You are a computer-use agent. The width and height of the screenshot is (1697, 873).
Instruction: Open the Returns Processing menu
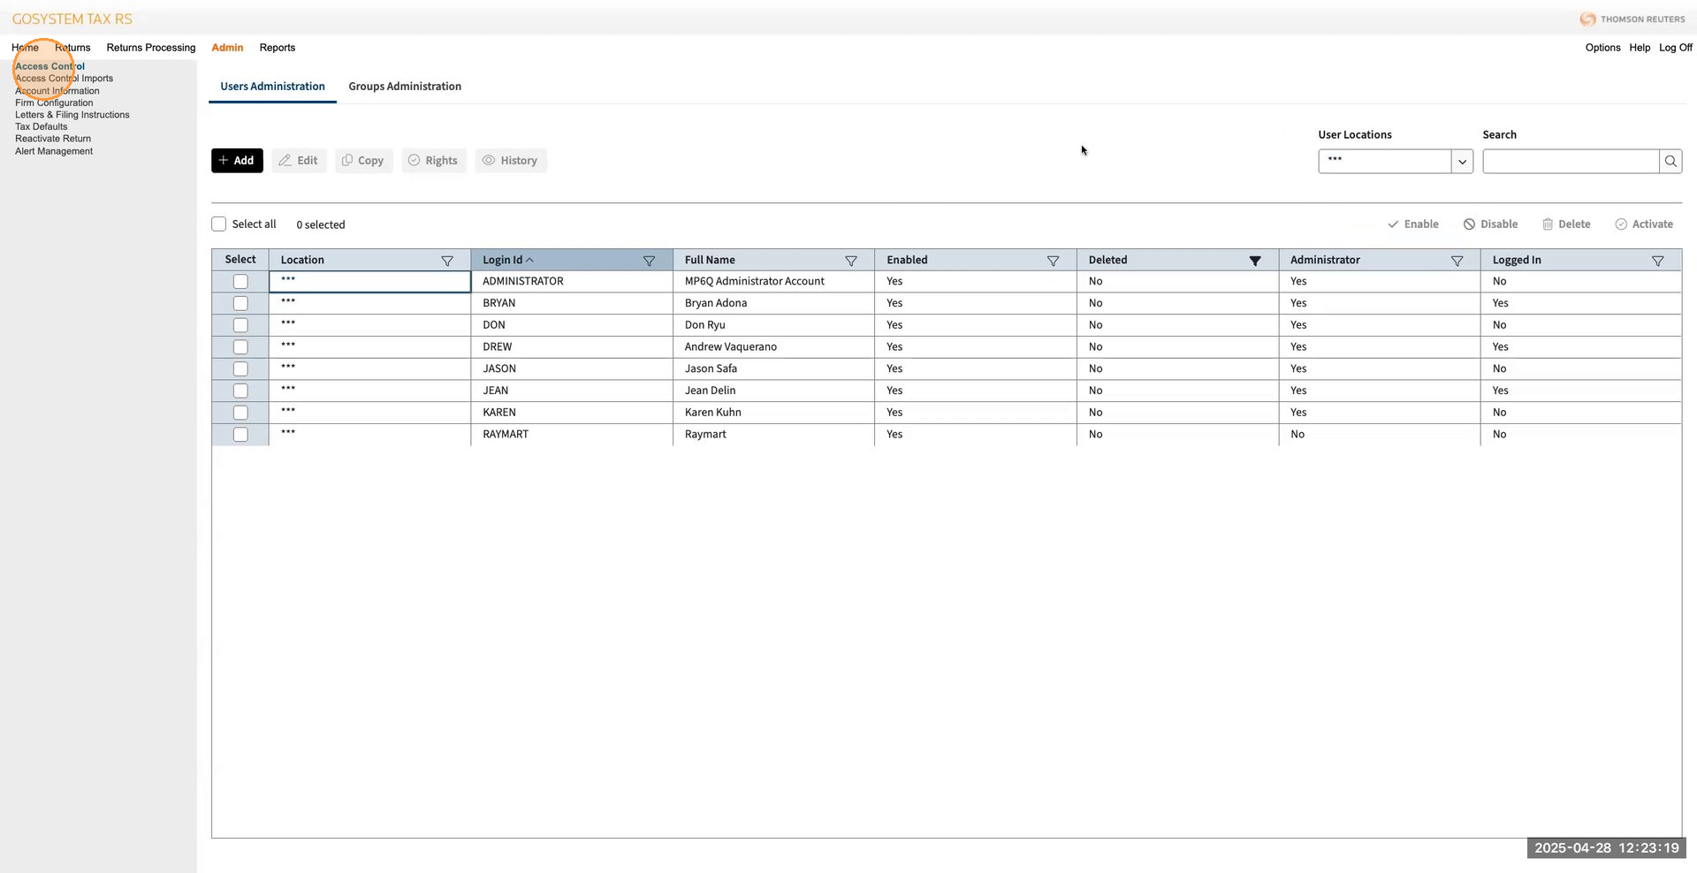[x=151, y=48]
